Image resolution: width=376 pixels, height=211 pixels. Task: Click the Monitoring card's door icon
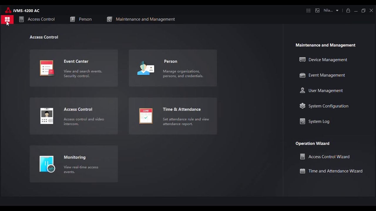[x=47, y=164]
